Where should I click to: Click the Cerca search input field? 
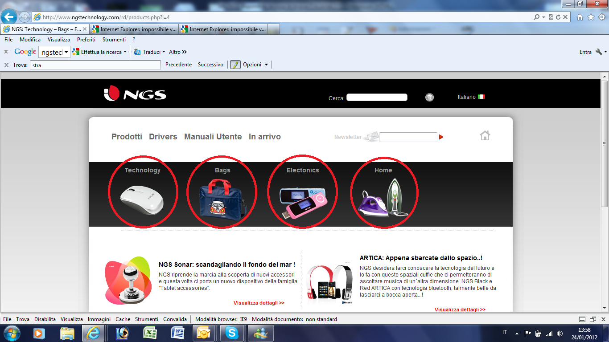click(377, 97)
